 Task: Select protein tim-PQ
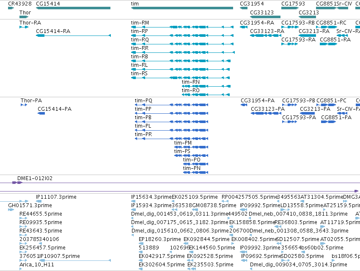[x=171, y=105]
